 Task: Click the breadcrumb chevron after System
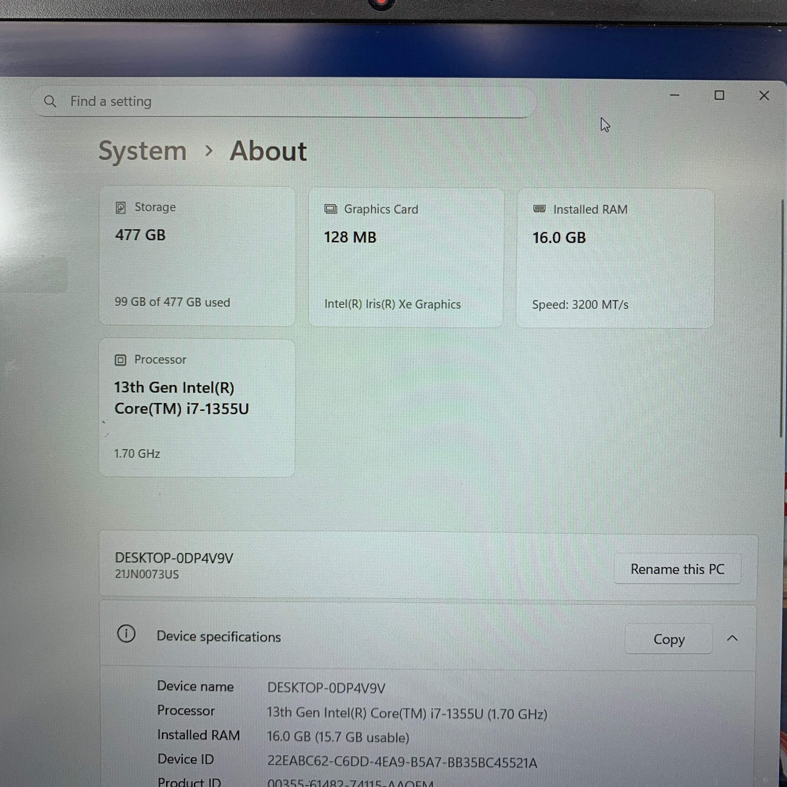(209, 151)
